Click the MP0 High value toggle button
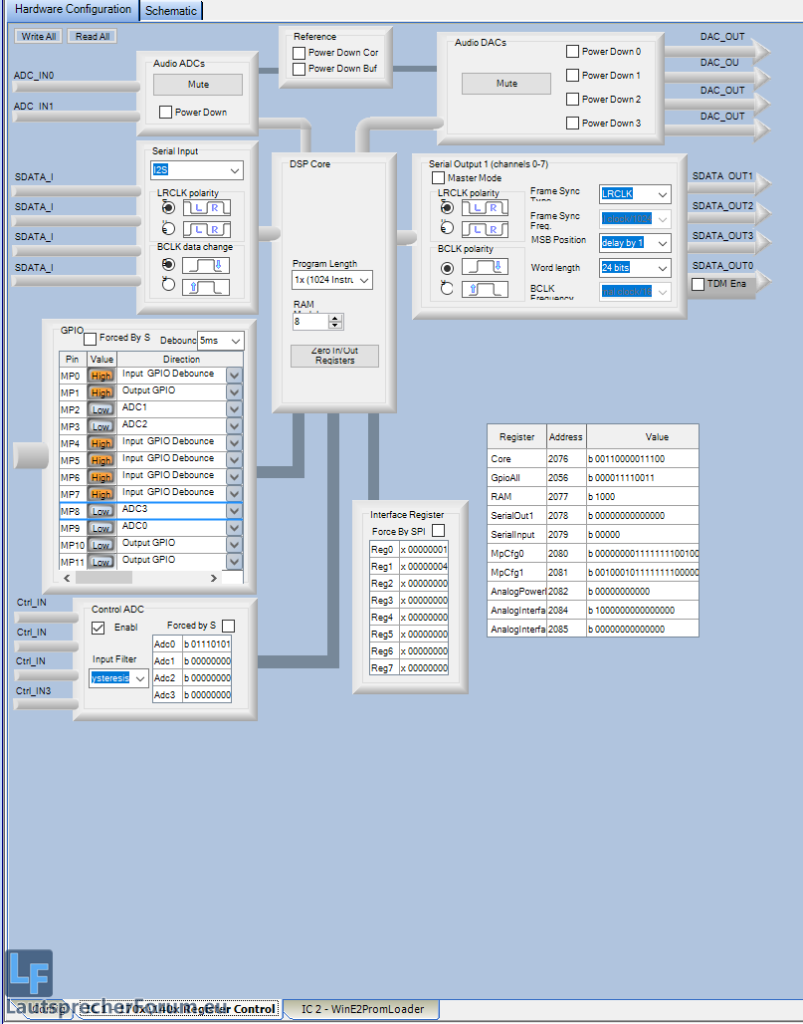The image size is (803, 1024). click(101, 376)
